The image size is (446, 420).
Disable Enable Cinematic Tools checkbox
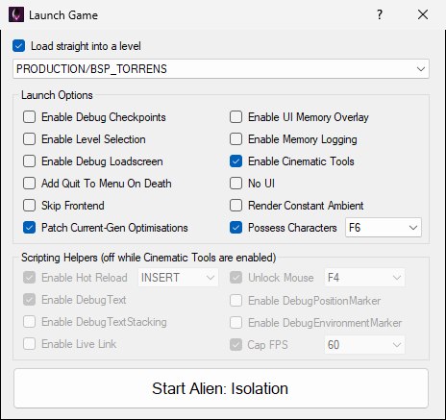pyautogui.click(x=235, y=161)
